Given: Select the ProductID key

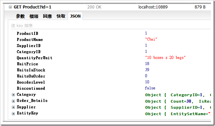Looking at the screenshot, I should (x=27, y=34).
